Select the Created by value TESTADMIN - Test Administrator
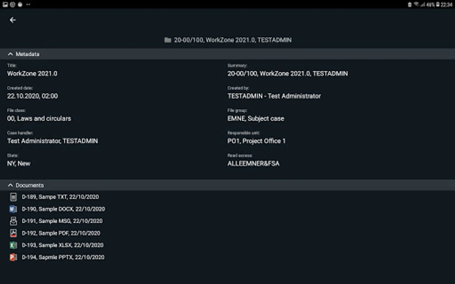 tap(274, 96)
